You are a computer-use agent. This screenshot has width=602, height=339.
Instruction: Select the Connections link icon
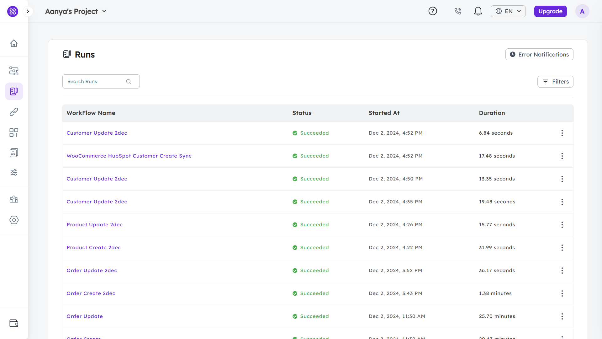tap(14, 112)
